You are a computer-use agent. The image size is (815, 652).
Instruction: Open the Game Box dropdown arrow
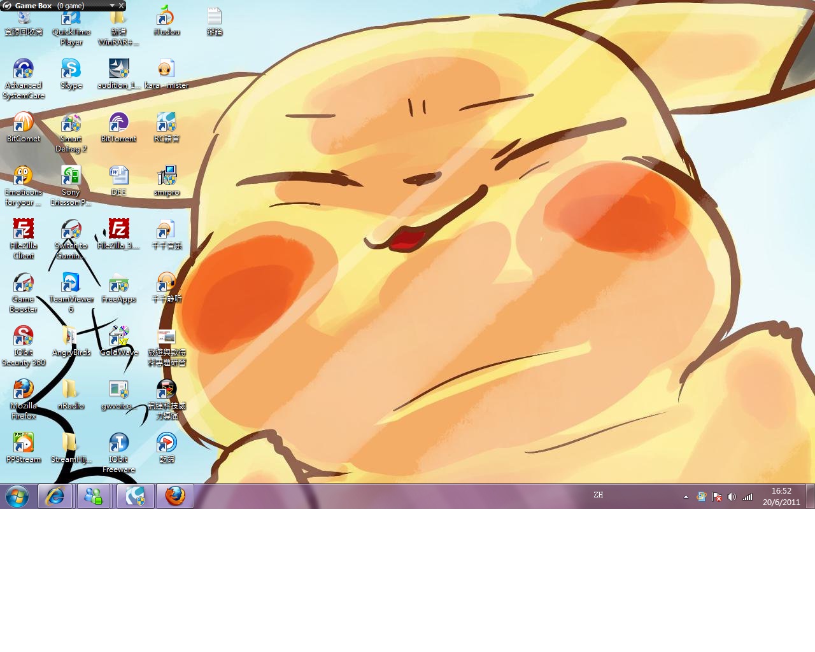coord(112,6)
